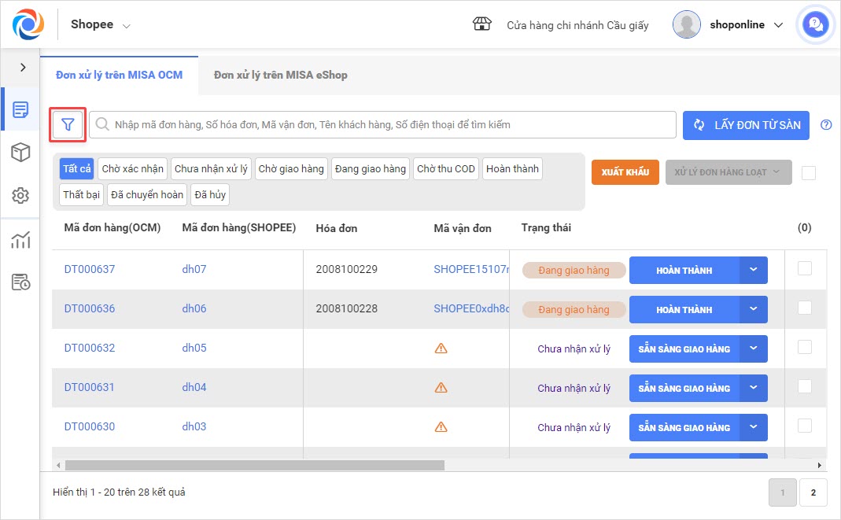Screen dimensions: 841x520
Task: Tick the checkbox for order DT000637
Action: (x=804, y=268)
